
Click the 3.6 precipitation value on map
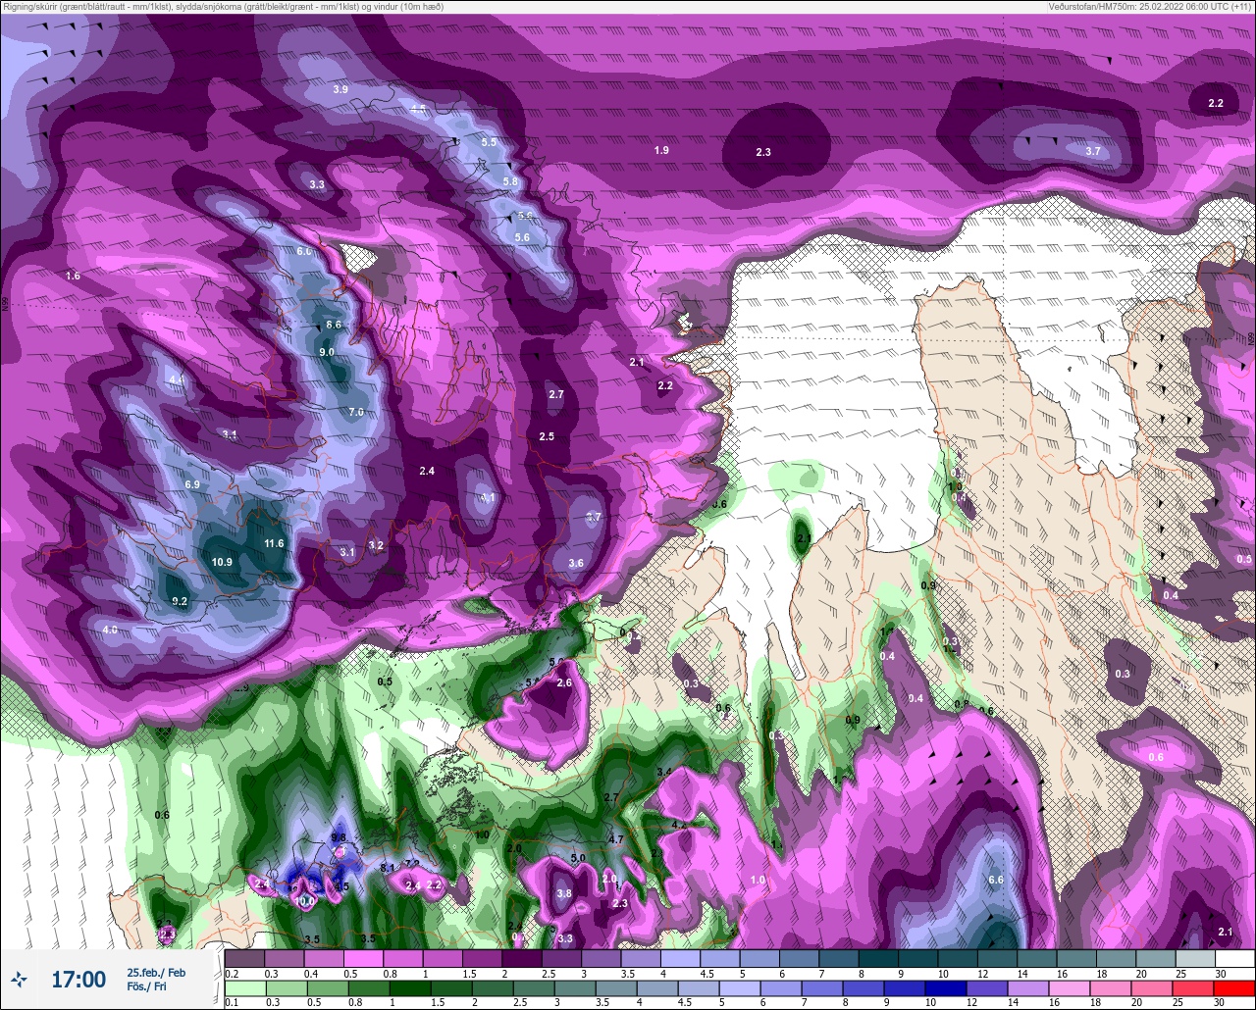coord(576,563)
